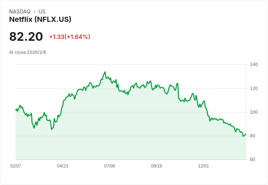Screen dimensions: 268x185
Task: Select the 02/07 date on x-axis
Action: pos(16,166)
